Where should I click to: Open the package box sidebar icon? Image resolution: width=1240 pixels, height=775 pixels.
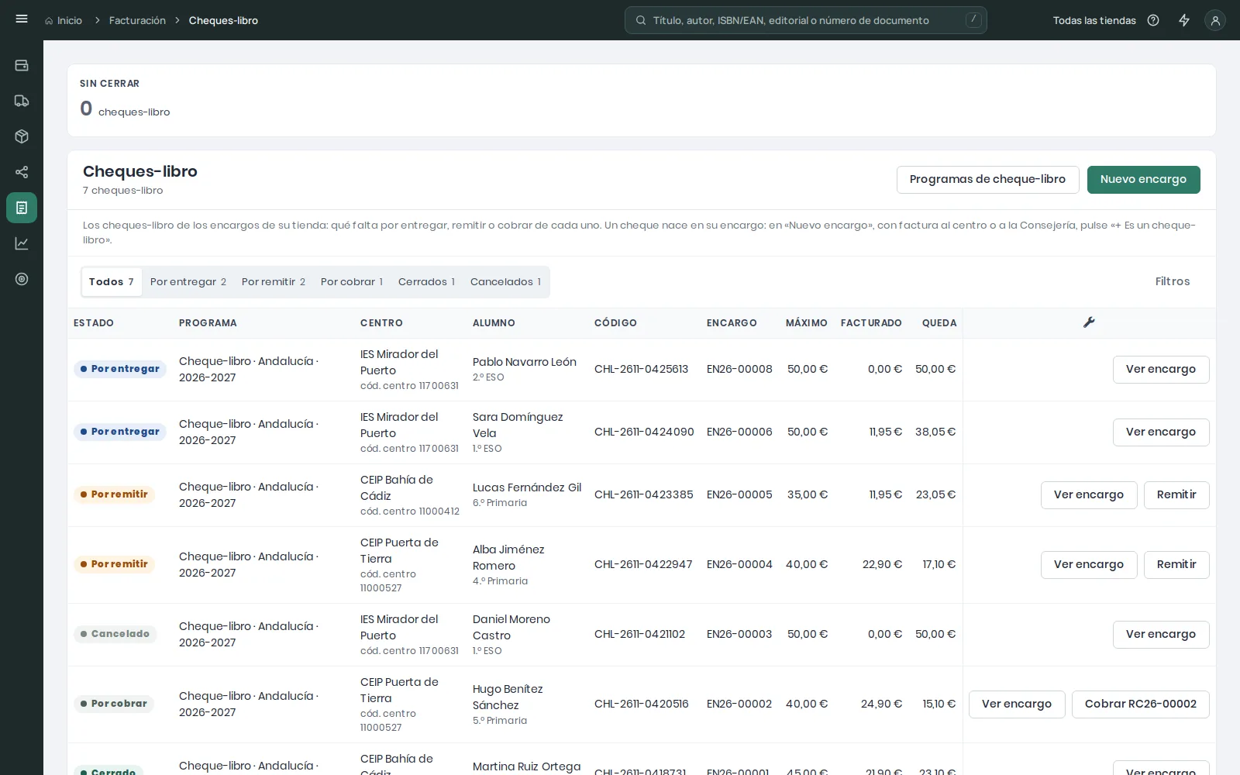click(22, 136)
